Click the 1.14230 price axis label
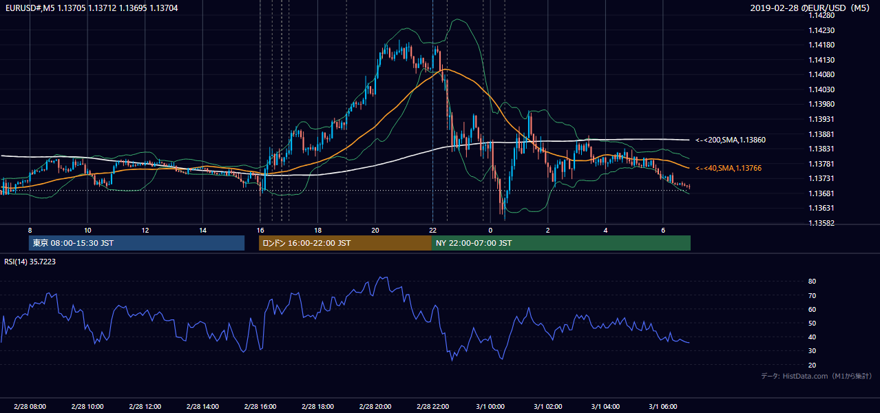The height and width of the screenshot is (413, 880). (821, 30)
